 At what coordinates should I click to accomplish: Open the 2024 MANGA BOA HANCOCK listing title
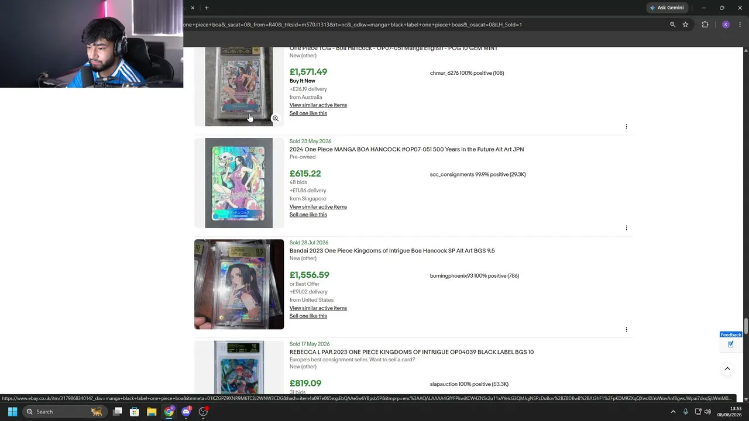407,149
